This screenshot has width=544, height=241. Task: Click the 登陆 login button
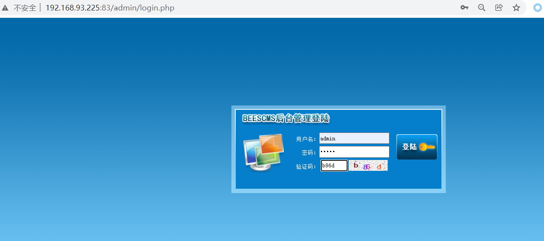417,147
